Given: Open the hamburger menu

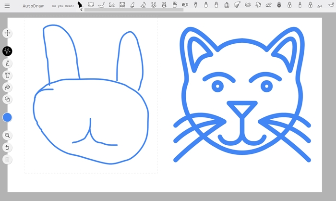Looking at the screenshot, I should click(7, 6).
